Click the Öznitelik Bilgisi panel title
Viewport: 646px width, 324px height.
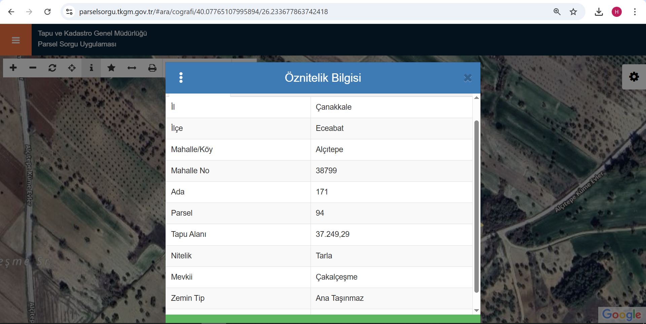pos(323,78)
